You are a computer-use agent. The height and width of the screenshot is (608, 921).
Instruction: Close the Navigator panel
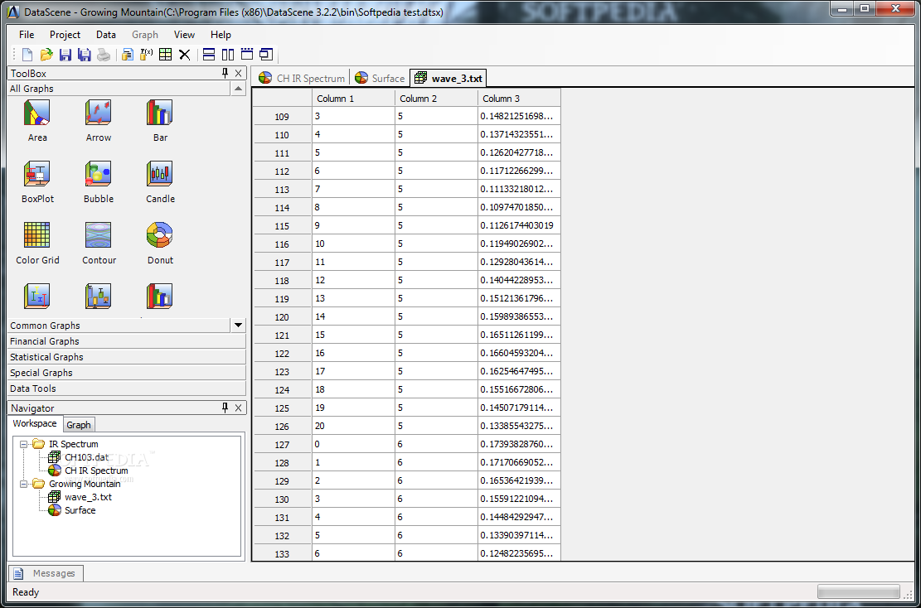tap(238, 408)
